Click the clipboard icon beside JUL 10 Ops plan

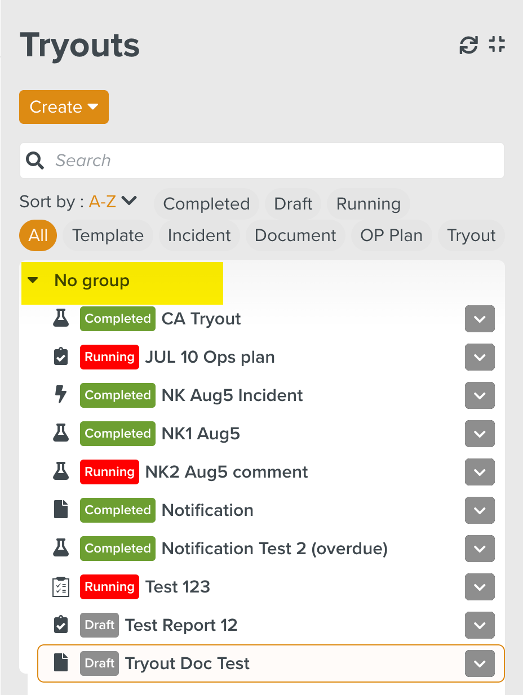coord(61,357)
